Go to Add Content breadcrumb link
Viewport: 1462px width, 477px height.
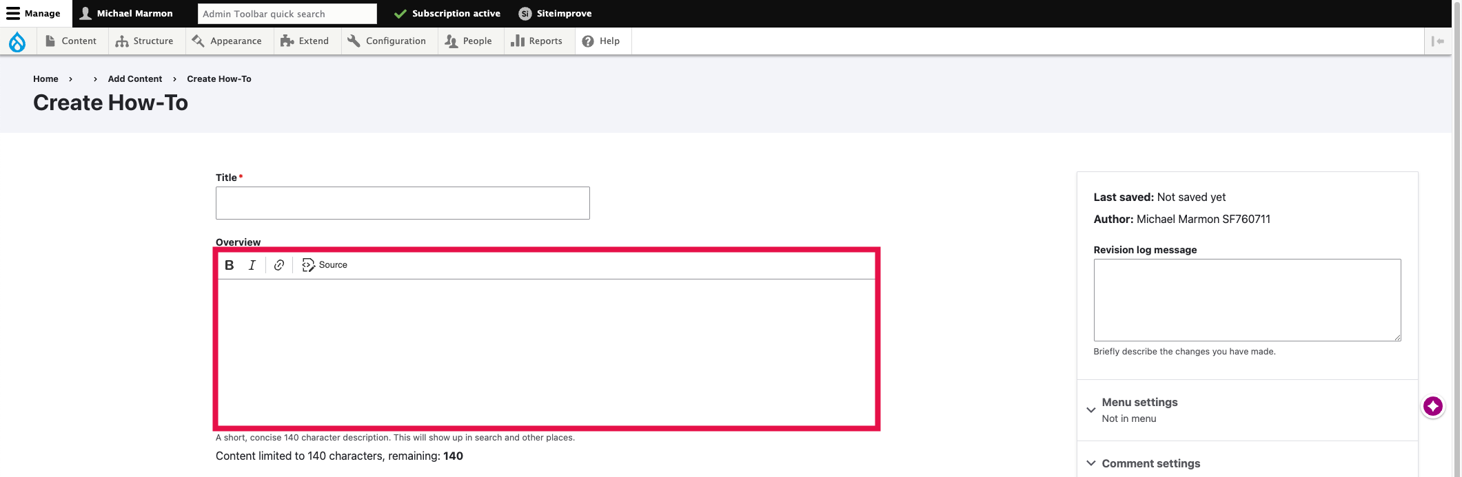point(135,79)
